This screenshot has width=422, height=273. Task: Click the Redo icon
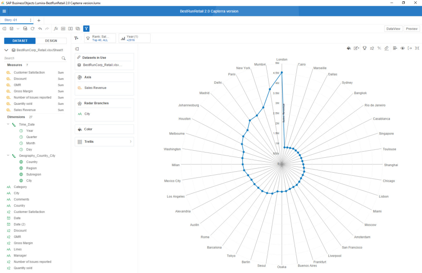pos(47,28)
